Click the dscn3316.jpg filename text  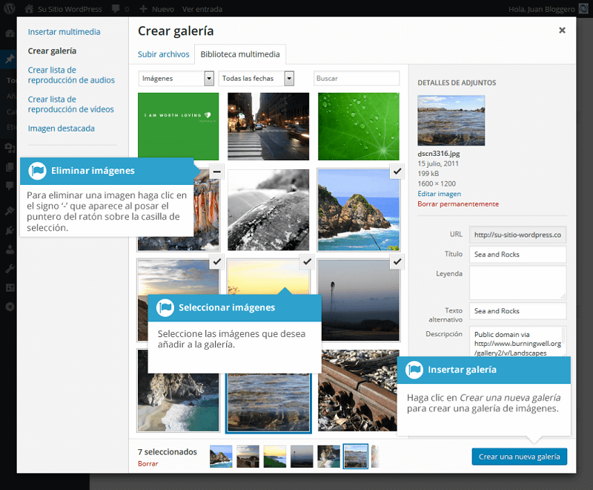coord(439,154)
